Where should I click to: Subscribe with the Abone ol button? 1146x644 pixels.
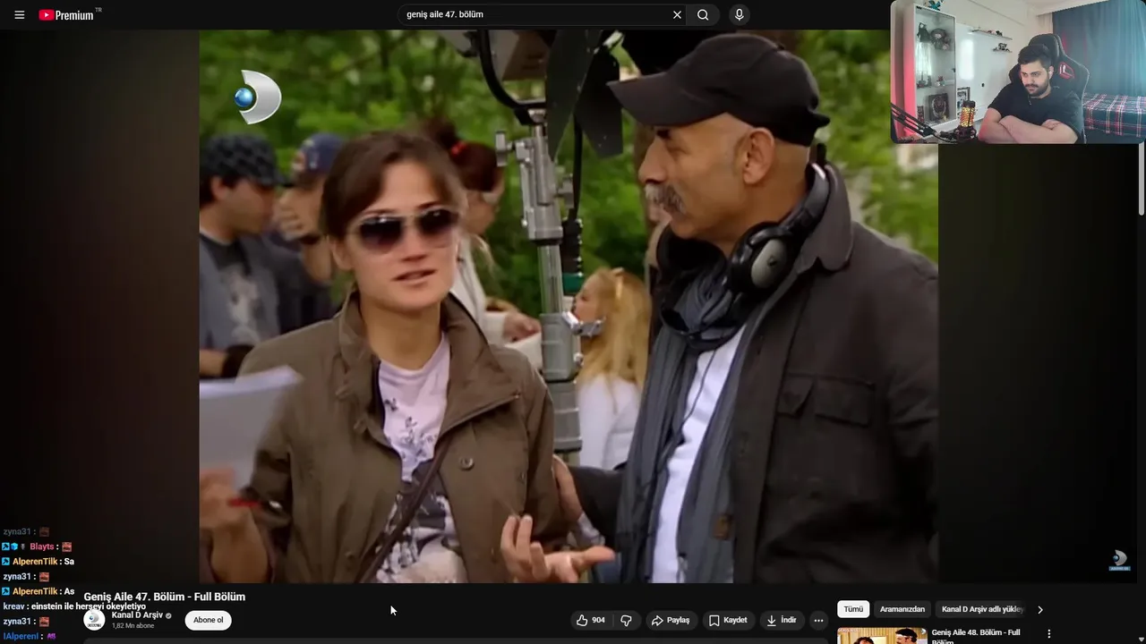click(209, 620)
